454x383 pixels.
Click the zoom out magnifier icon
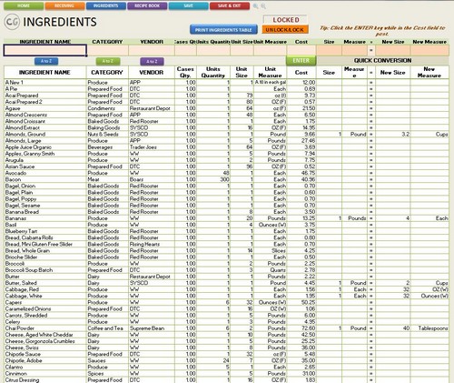pos(263,6)
